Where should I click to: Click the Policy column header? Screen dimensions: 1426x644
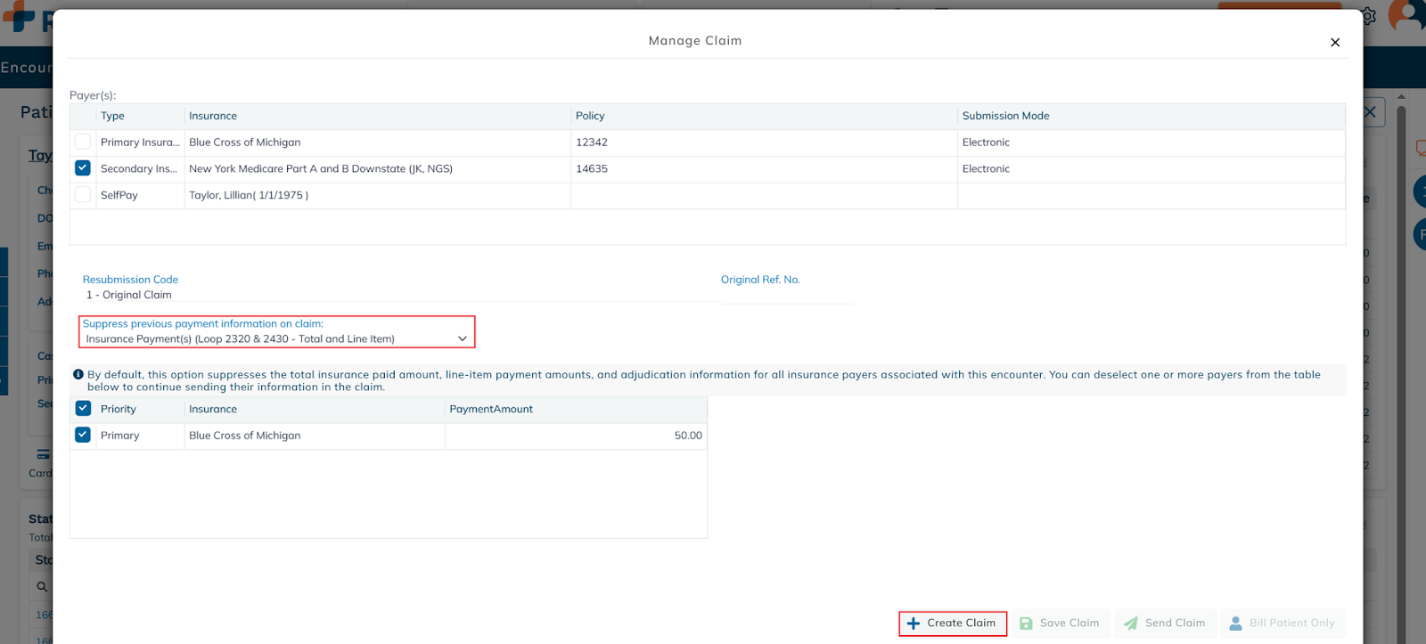click(x=590, y=116)
